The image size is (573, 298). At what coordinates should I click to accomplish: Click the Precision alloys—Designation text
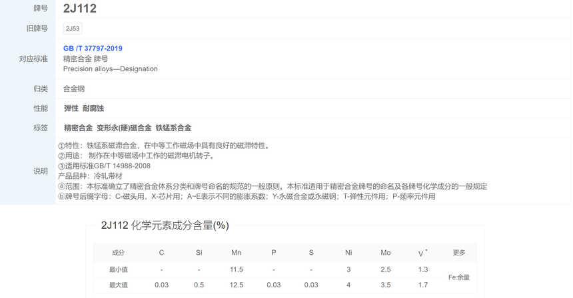(111, 69)
